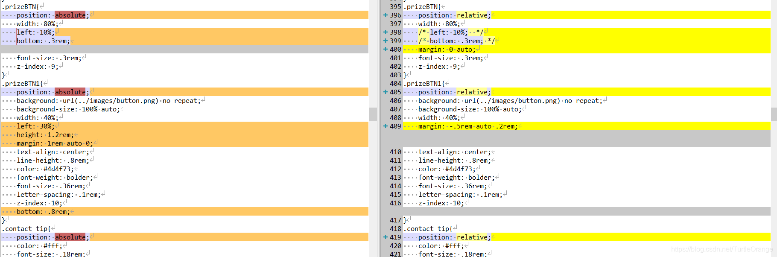This screenshot has height=257, width=777.
Task: Click 'line-height: .8rem;' in the left pane
Action: 53,160
